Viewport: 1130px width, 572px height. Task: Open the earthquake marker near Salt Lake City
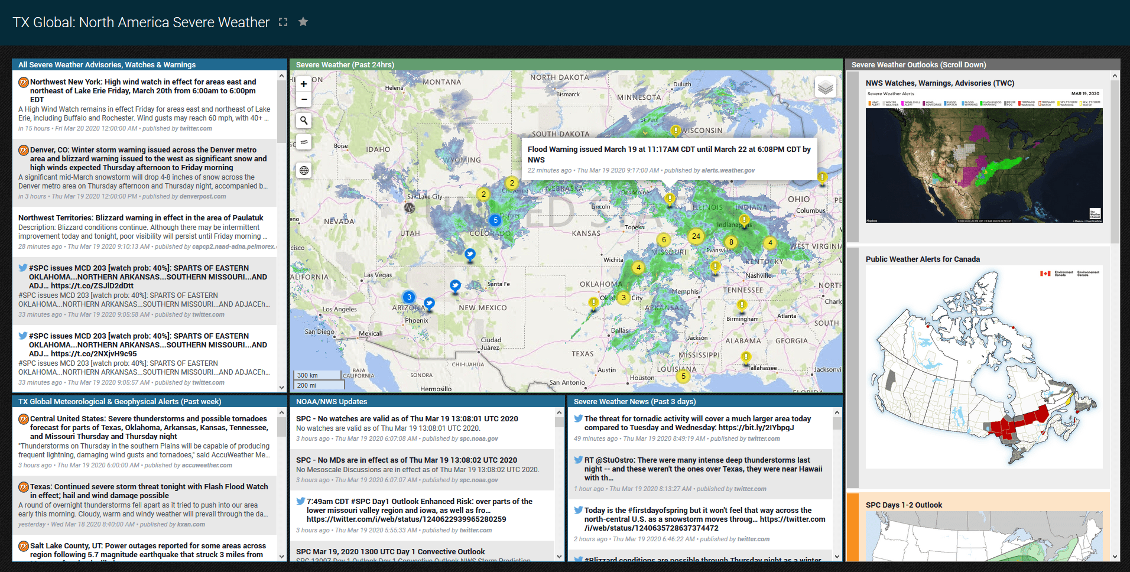pos(409,207)
